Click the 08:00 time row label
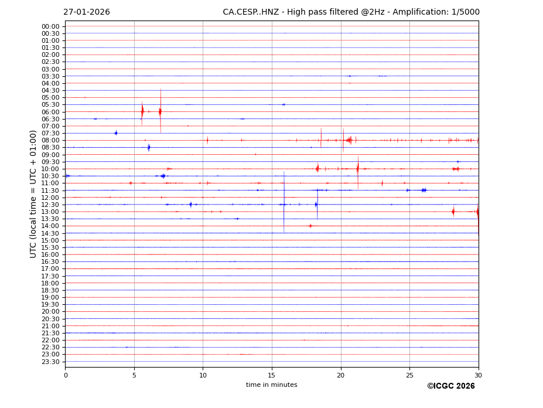 [x=50, y=140]
